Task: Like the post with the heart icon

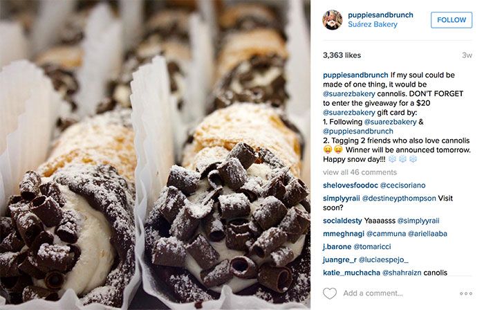Action: 330,293
